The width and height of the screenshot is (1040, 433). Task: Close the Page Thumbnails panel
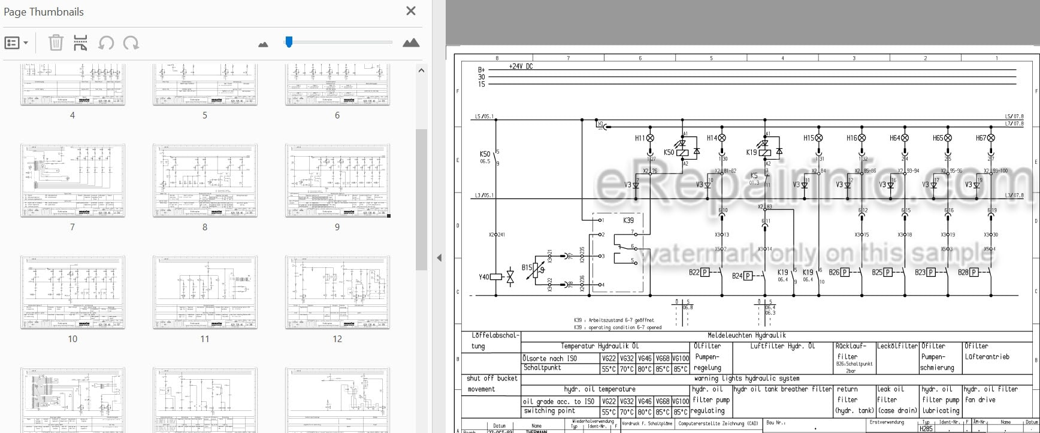(x=411, y=11)
